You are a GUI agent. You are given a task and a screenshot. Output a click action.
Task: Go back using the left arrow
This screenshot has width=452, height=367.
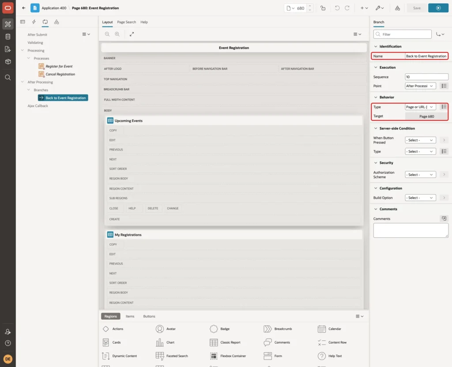pyautogui.click(x=24, y=8)
